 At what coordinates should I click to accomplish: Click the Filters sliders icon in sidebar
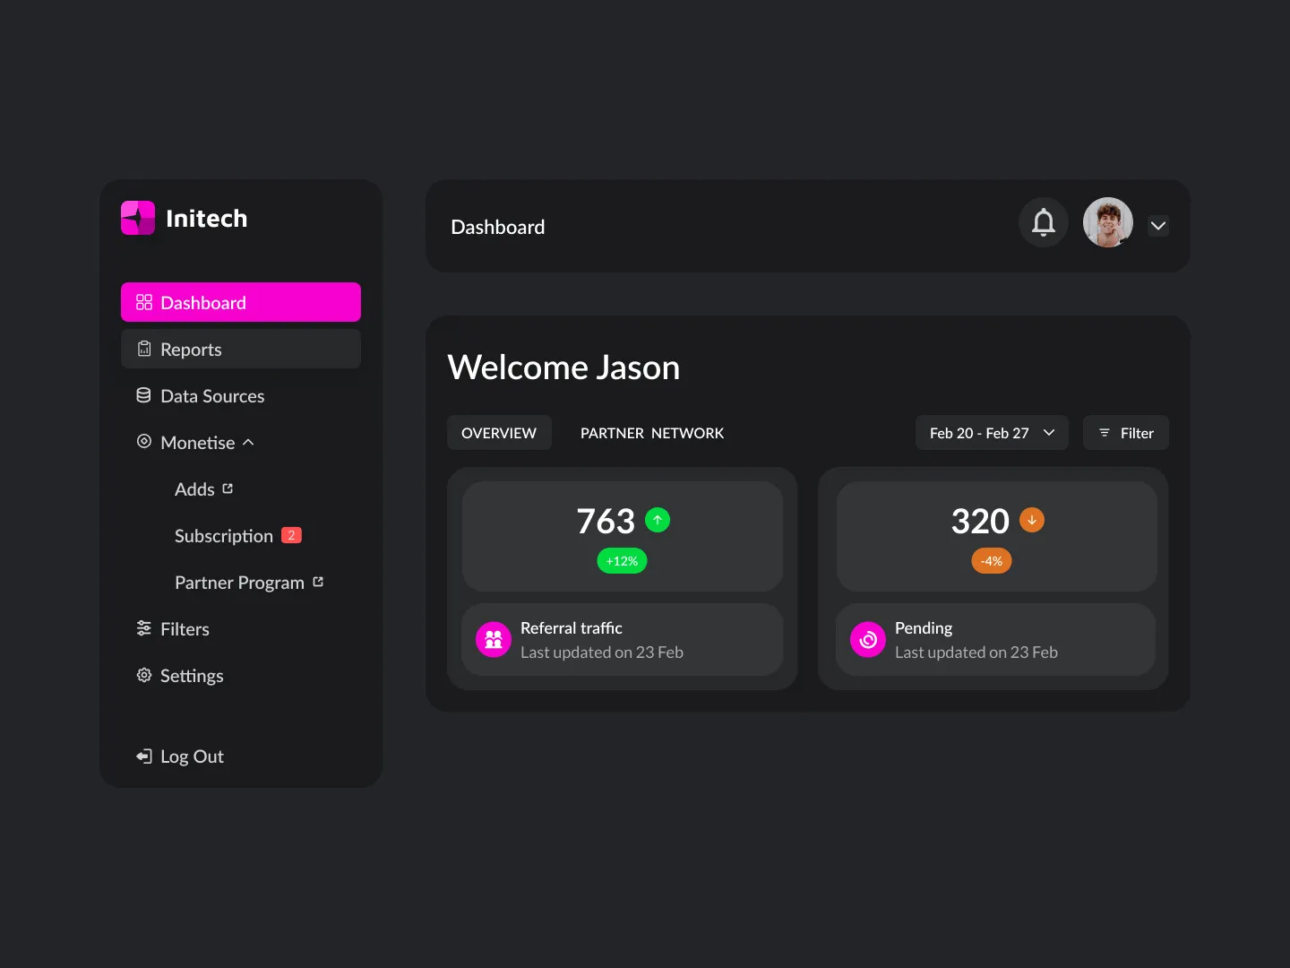coord(144,628)
